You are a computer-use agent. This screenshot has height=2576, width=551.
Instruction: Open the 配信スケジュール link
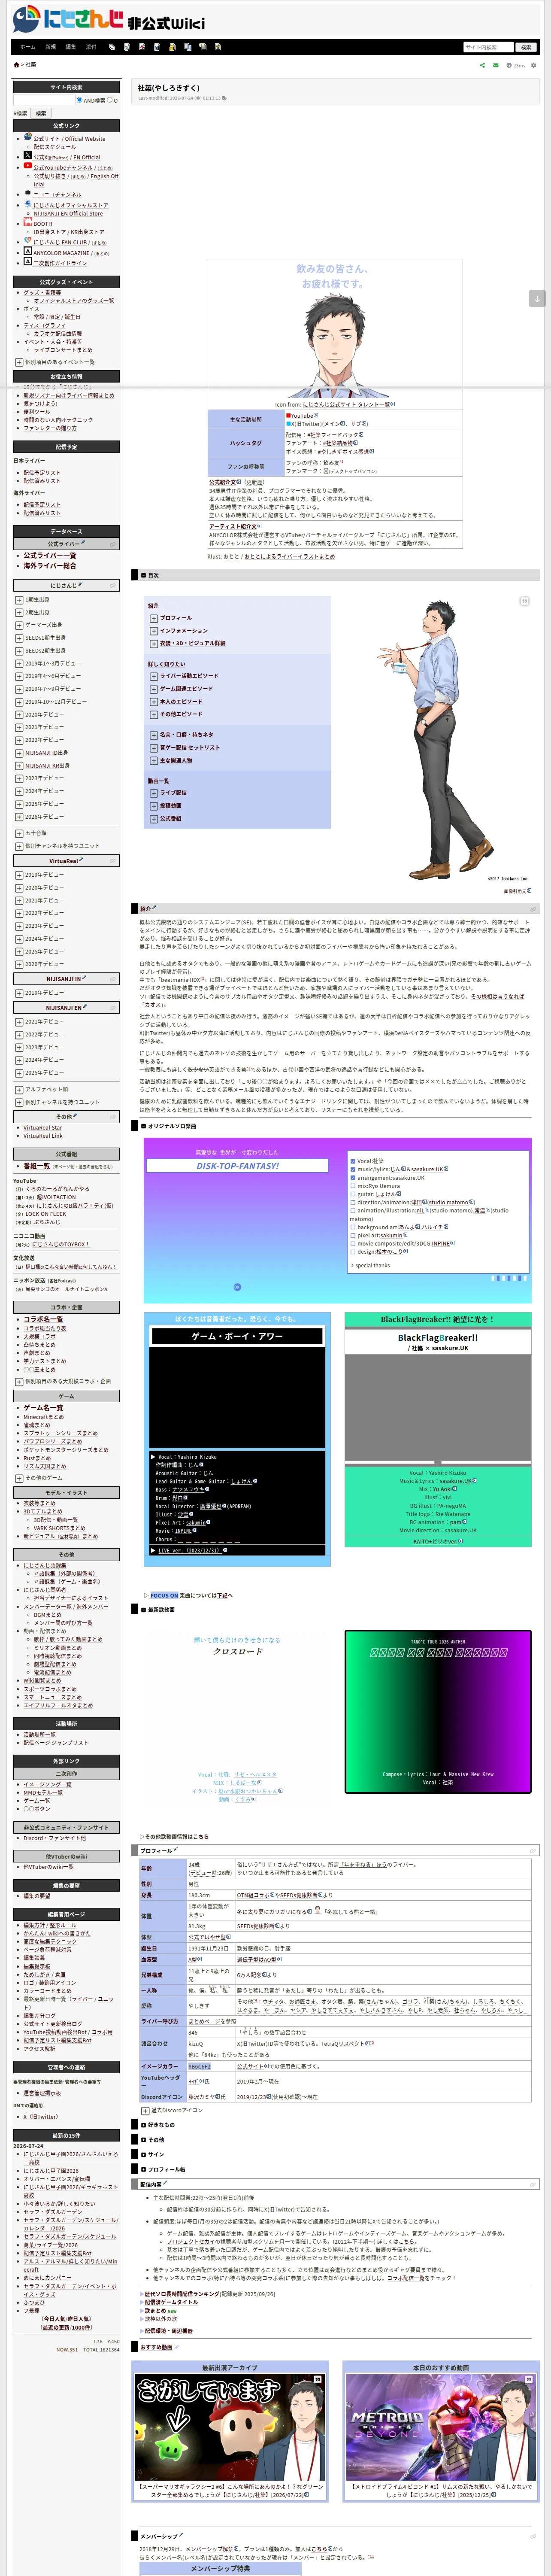[55, 147]
